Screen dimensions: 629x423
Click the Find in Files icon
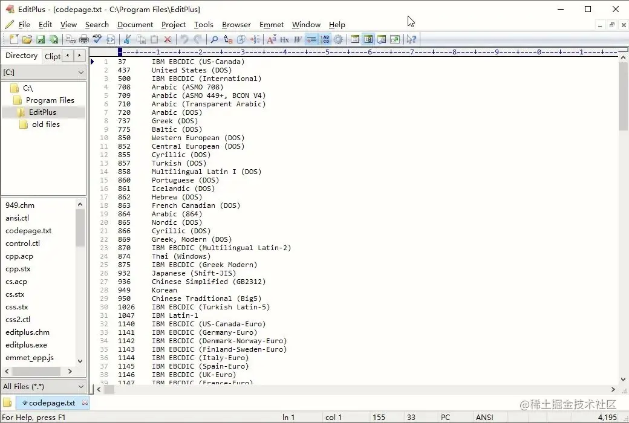[241, 39]
